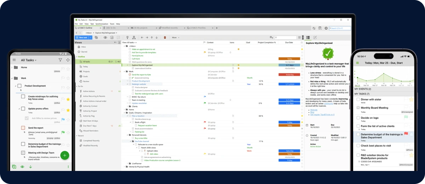Image resolution: width=425 pixels, height=184 pixels.
Task: Tap the green down arrow on Android phone
Action: (30, 167)
